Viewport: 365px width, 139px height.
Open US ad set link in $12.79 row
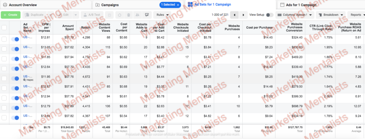click(28, 106)
